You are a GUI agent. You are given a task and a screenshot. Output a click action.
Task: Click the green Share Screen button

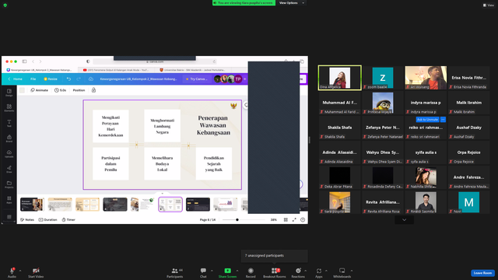click(227, 272)
